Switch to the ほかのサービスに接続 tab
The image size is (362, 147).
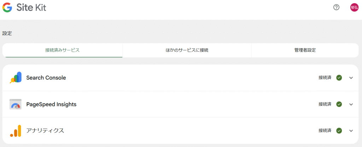pyautogui.click(x=187, y=50)
